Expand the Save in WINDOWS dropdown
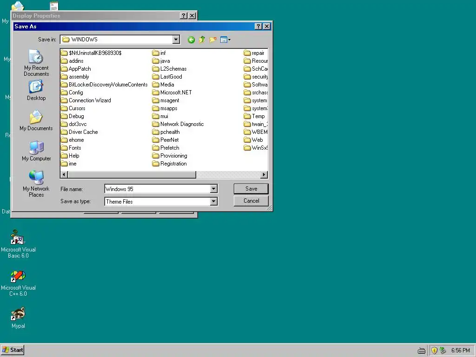The width and height of the screenshot is (476, 357). pos(176,40)
